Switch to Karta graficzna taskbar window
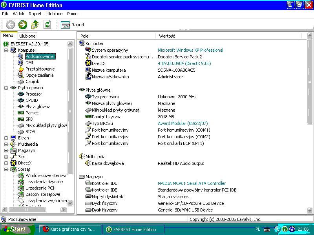 click(x=70, y=230)
